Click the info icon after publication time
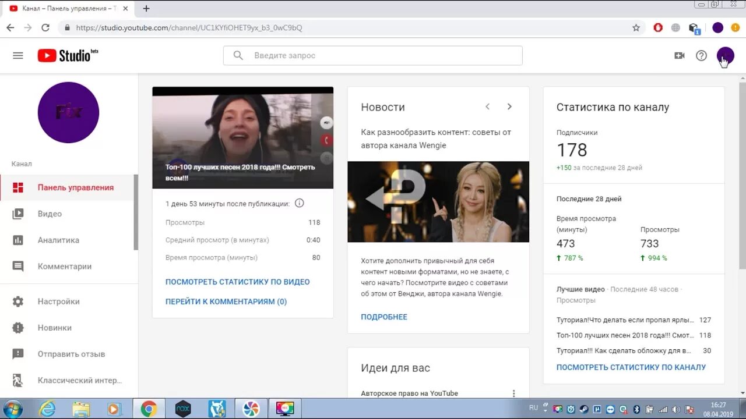The image size is (746, 419). pos(300,203)
